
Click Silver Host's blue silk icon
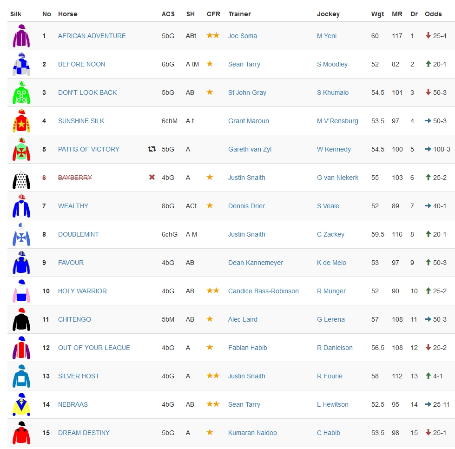(x=21, y=376)
